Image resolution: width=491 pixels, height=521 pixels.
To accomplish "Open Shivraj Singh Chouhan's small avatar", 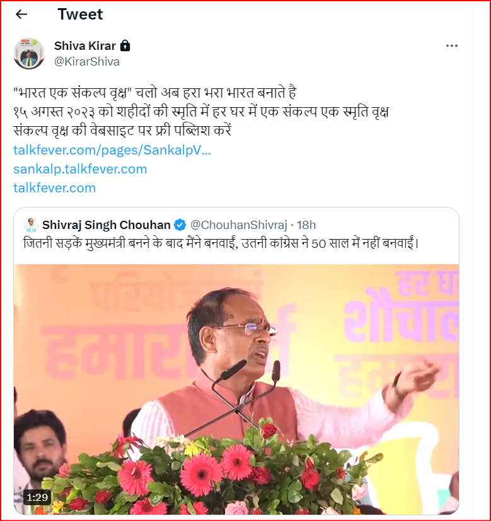I will (x=31, y=225).
